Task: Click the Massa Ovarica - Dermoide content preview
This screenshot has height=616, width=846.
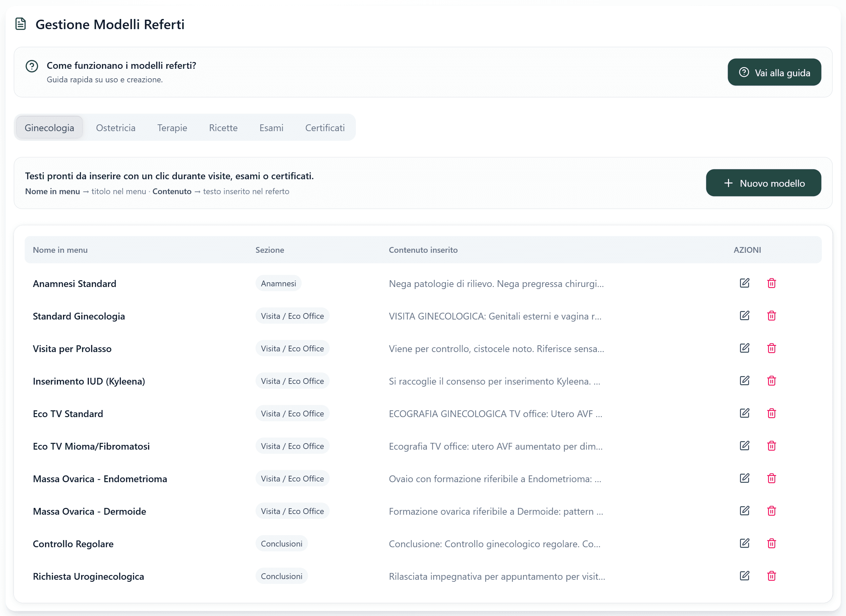Action: click(x=496, y=511)
